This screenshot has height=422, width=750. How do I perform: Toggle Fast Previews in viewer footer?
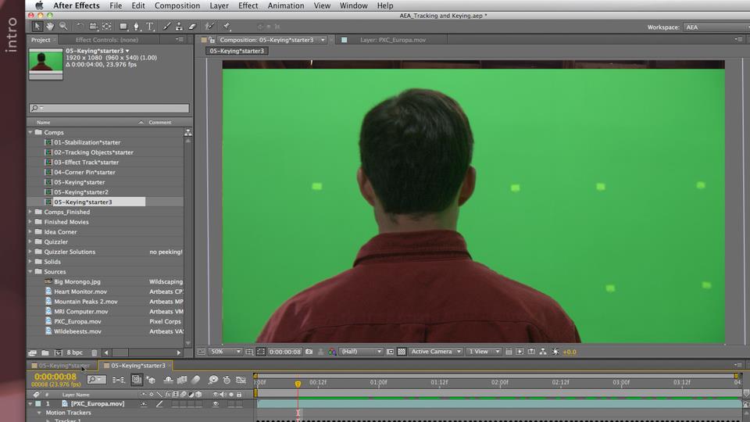520,352
